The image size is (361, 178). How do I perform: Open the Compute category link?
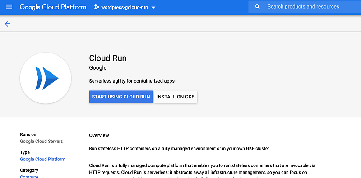(29, 176)
